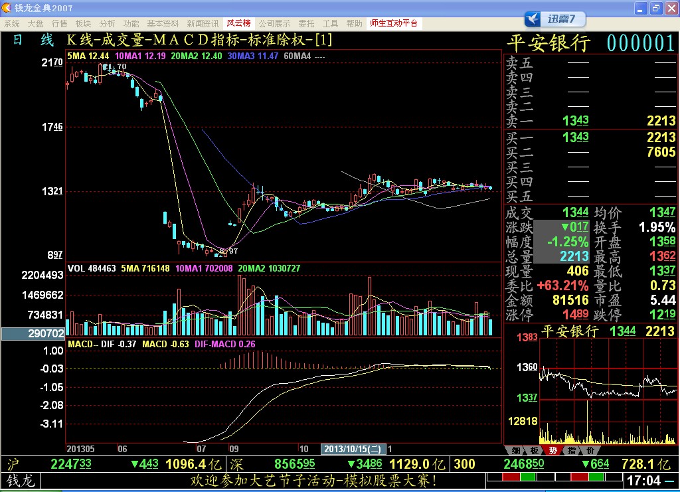The height and width of the screenshot is (492, 680).
Task: Open the 新闻资讯 menu
Action: click(203, 23)
